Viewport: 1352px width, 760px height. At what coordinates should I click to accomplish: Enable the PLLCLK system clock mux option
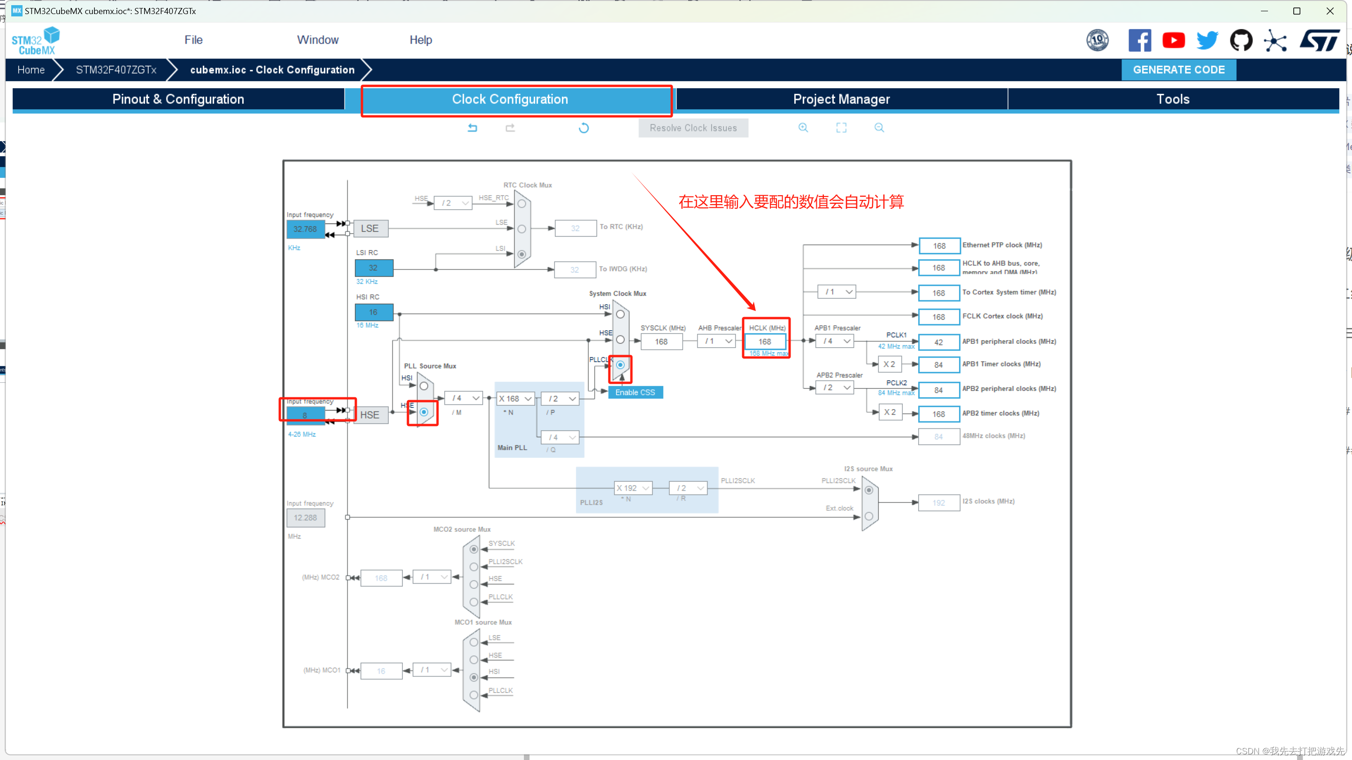tap(620, 365)
